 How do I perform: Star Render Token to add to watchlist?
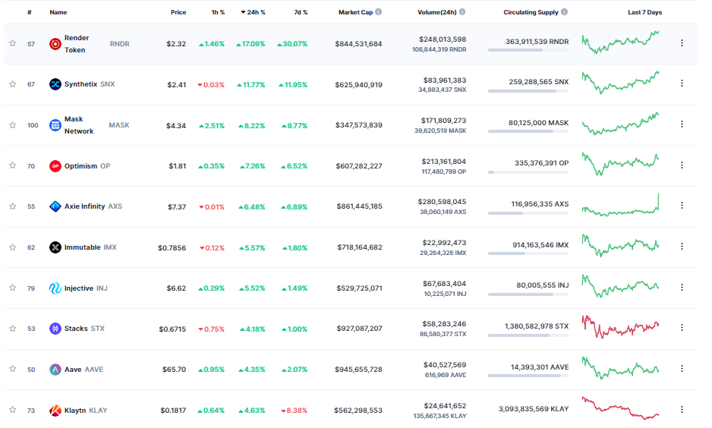(x=12, y=44)
